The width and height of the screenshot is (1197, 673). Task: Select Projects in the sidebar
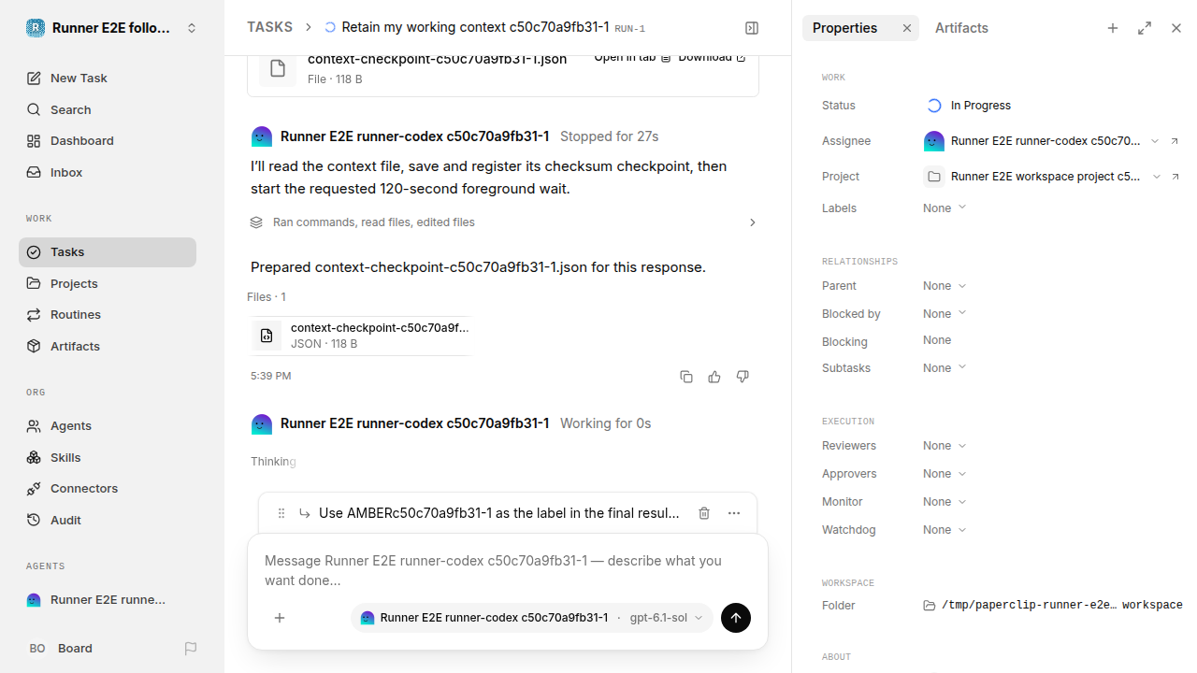108,283
